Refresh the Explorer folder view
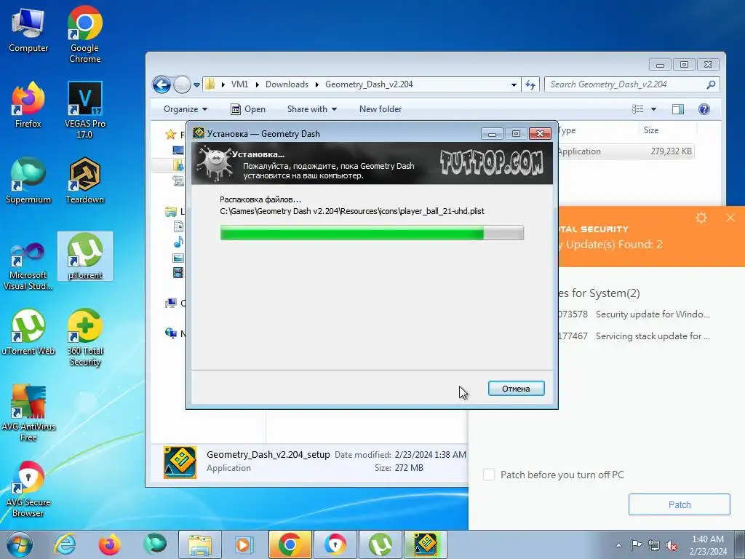745x559 pixels. pos(530,84)
